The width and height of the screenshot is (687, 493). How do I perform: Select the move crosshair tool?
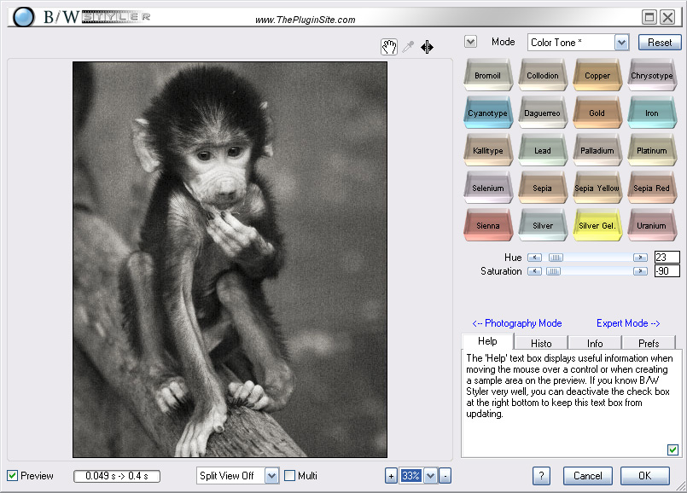tap(428, 47)
